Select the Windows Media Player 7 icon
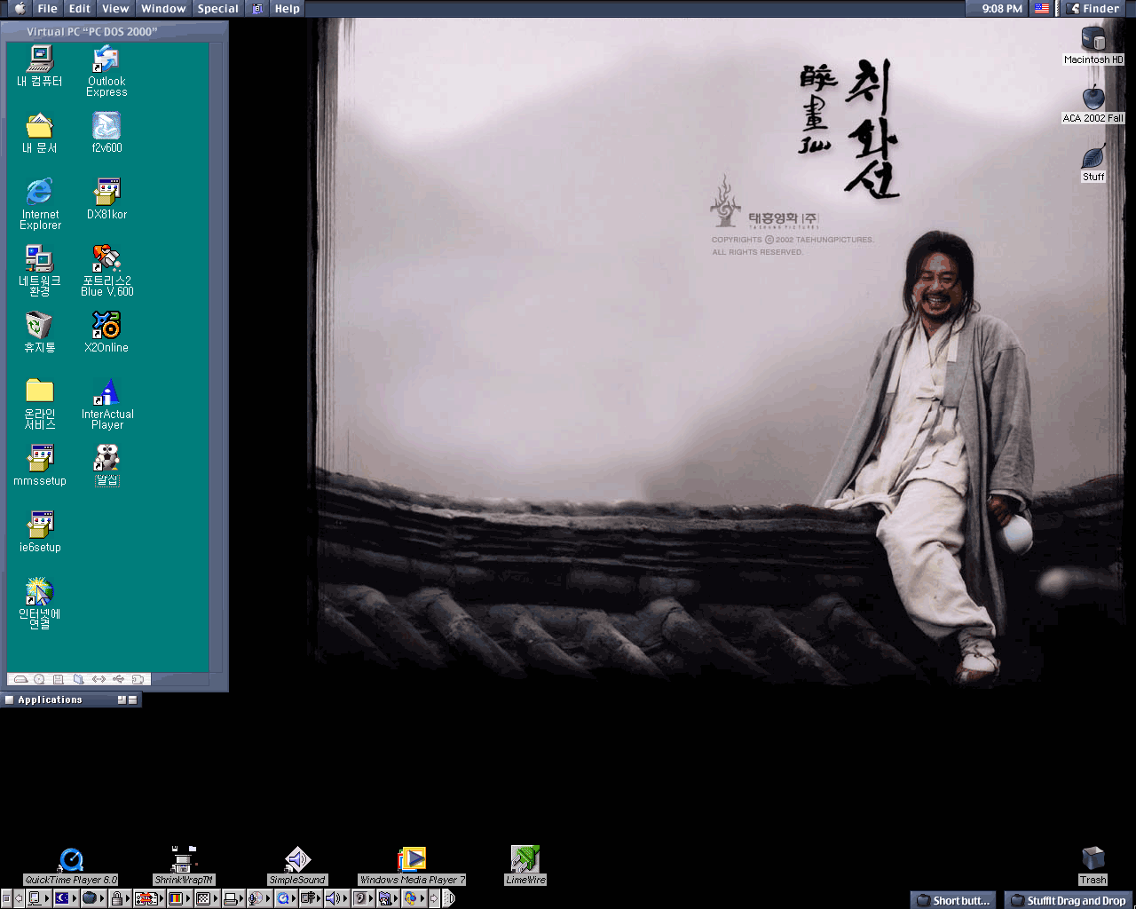 412,859
